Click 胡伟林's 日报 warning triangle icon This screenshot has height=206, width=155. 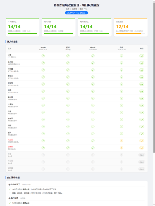click(x=122, y=148)
